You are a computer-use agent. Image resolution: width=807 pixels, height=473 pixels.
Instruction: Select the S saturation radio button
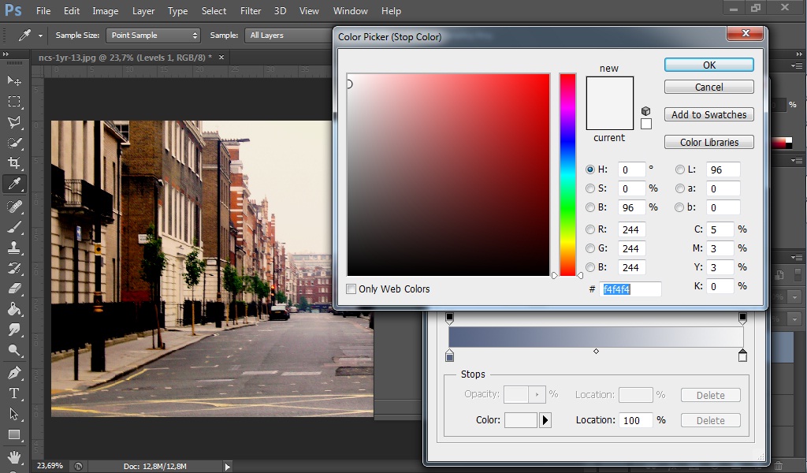coord(590,188)
